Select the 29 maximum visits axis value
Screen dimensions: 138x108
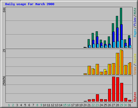pos(4,51)
